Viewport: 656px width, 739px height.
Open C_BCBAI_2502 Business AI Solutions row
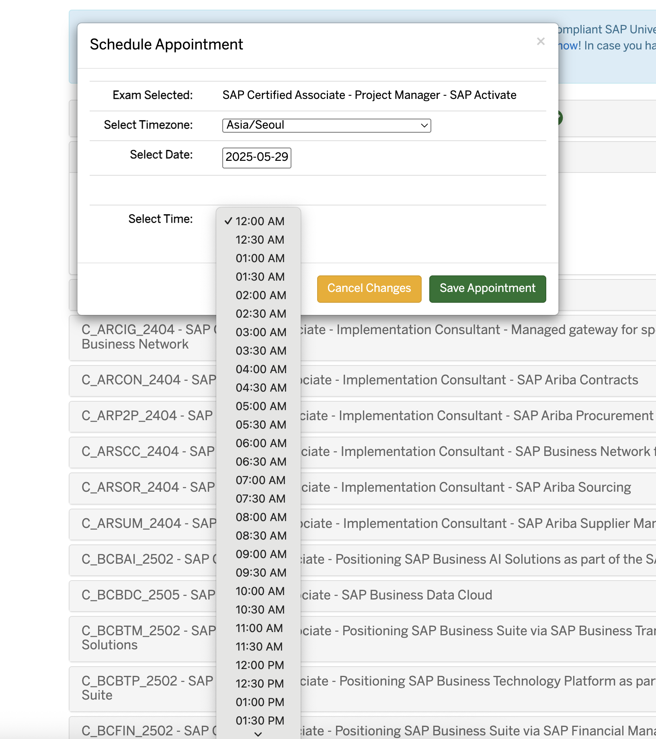363,560
